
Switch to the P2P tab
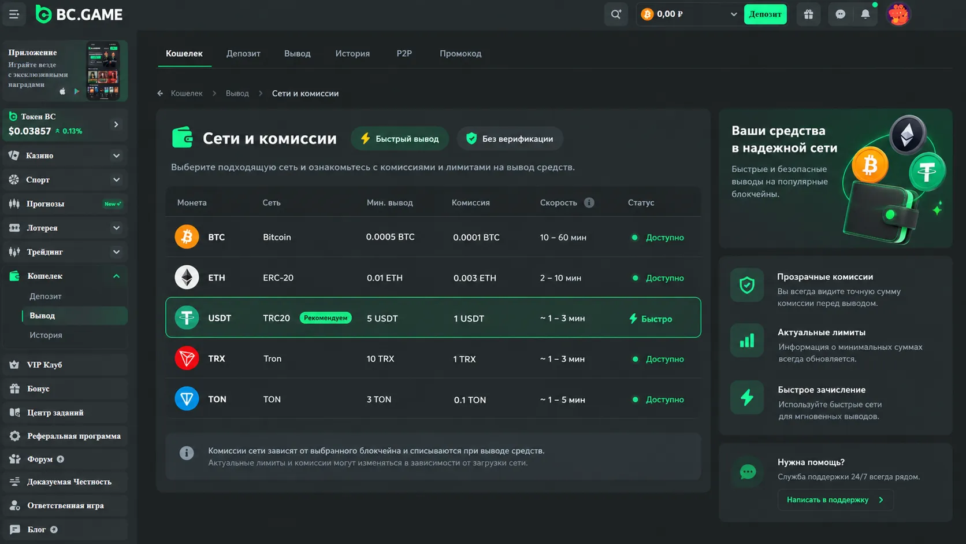pos(404,54)
